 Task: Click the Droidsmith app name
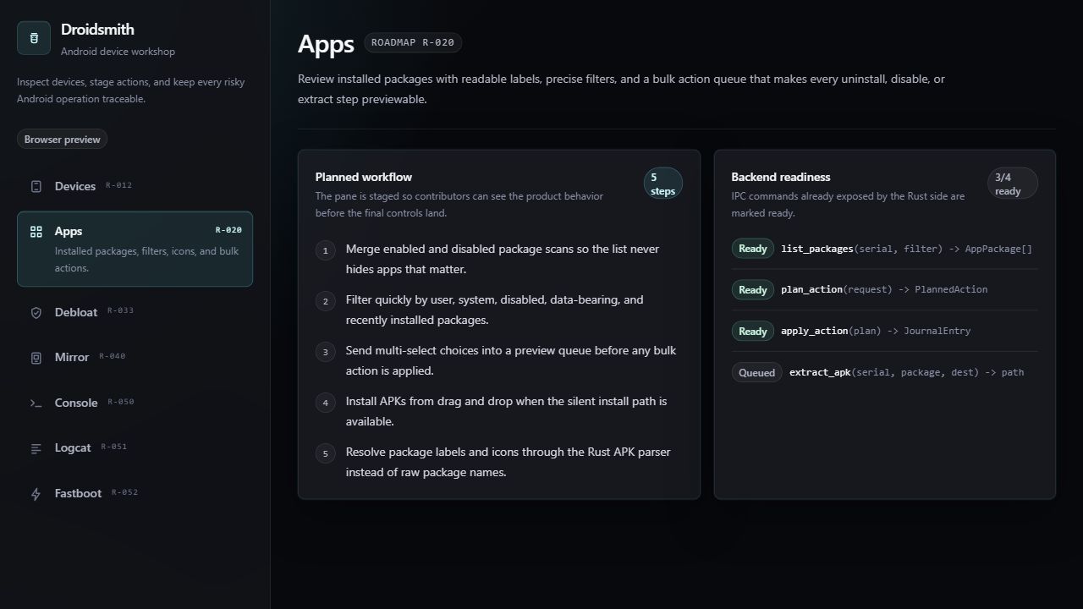(x=97, y=30)
